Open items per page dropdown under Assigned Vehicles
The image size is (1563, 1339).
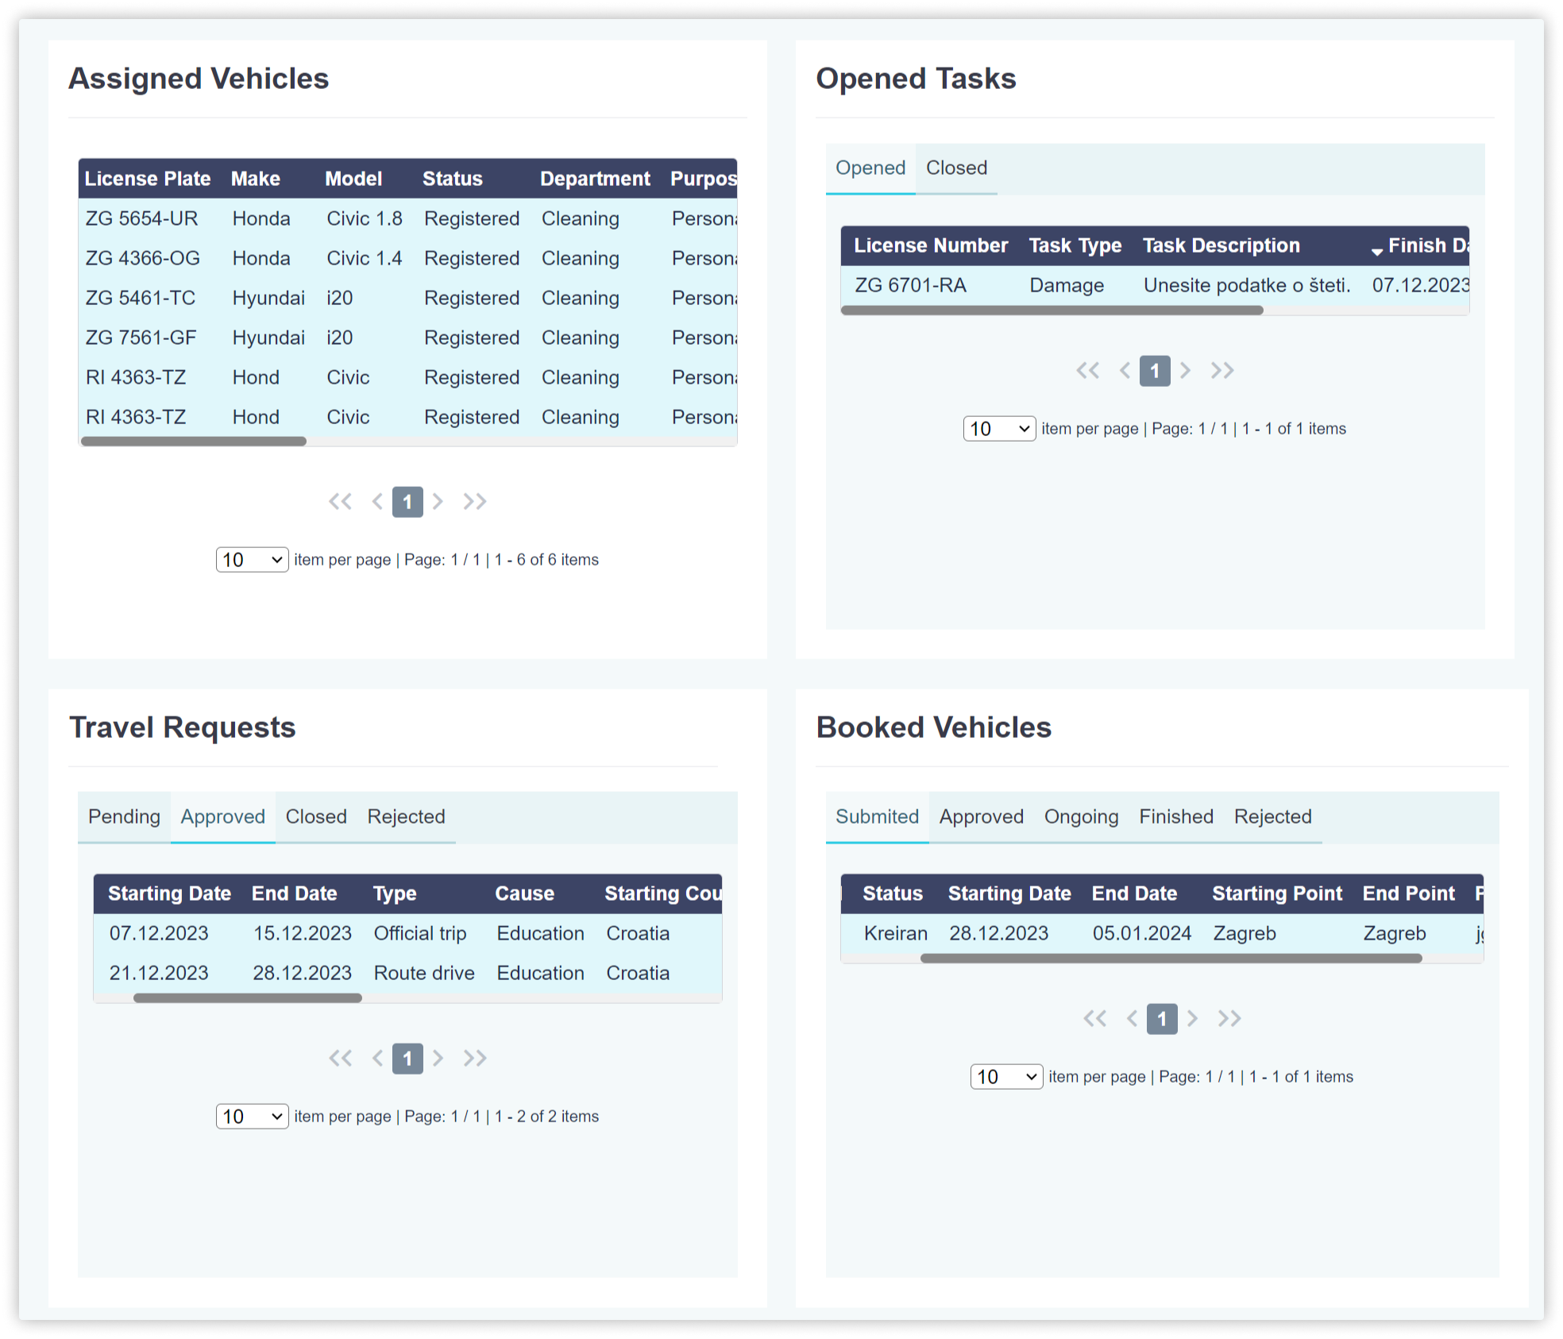pos(252,560)
